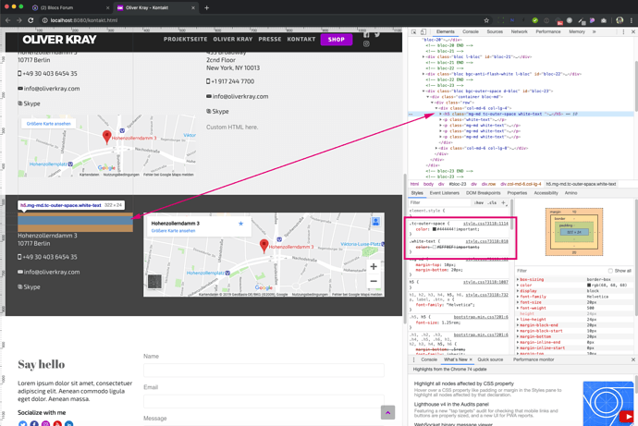Toggle the :hov element state panel

(479, 202)
